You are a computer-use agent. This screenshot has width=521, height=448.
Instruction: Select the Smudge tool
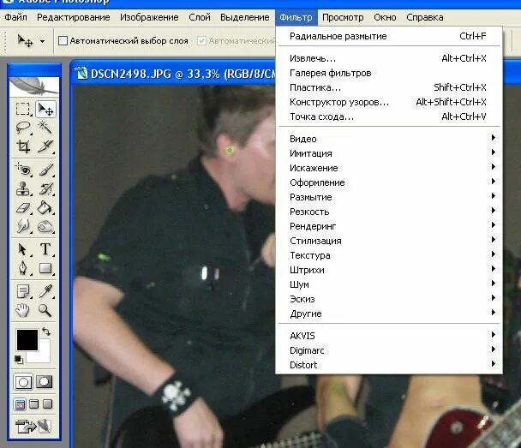23,227
